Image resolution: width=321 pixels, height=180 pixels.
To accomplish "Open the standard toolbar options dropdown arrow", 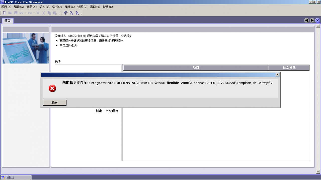I will point(59,14).
